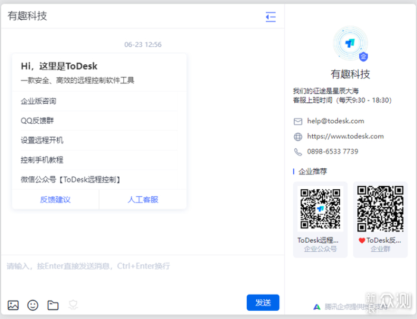Open the help@todesk.com email link
Viewport: 417px width, 319px height.
pyautogui.click(x=335, y=121)
